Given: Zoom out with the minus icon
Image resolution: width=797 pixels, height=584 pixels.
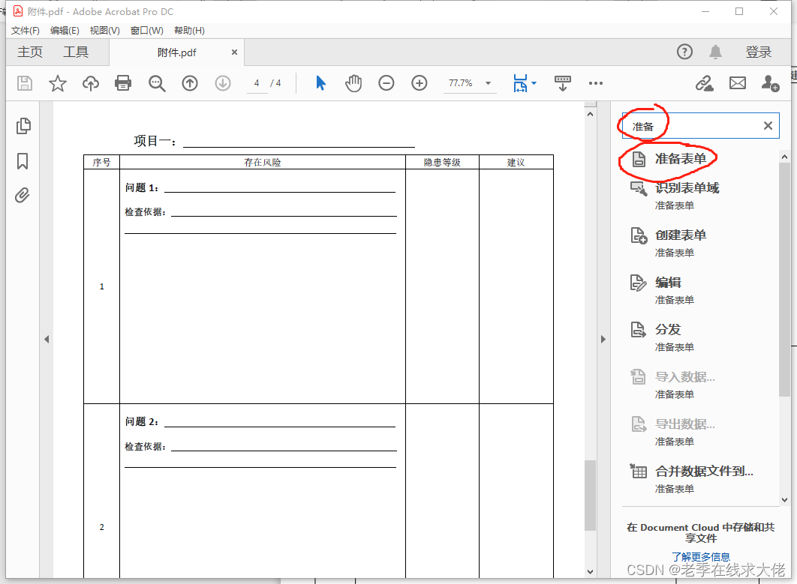Looking at the screenshot, I should 386,82.
